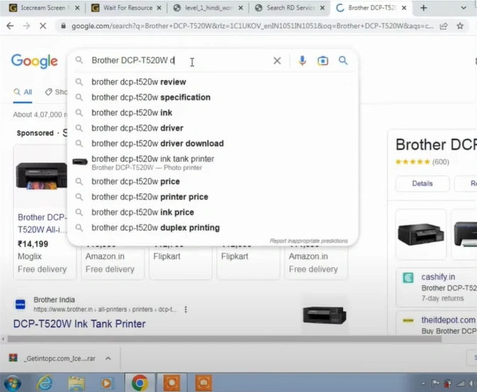Screen dimensions: 477x392
Task: Click the Details button in product panel
Action: point(422,183)
